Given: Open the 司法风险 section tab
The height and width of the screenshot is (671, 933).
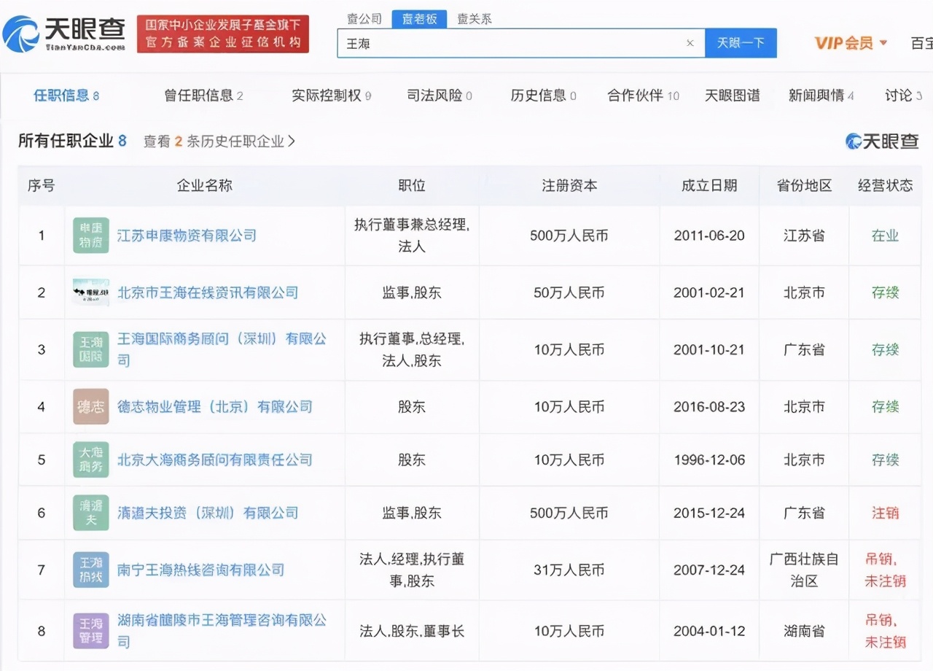Looking at the screenshot, I should [437, 95].
